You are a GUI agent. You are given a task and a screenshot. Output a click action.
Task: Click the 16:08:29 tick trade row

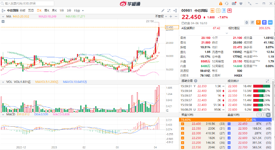[x=202, y=109]
